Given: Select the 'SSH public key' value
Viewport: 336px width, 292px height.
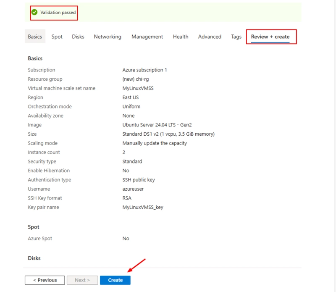Looking at the screenshot, I should [139, 180].
